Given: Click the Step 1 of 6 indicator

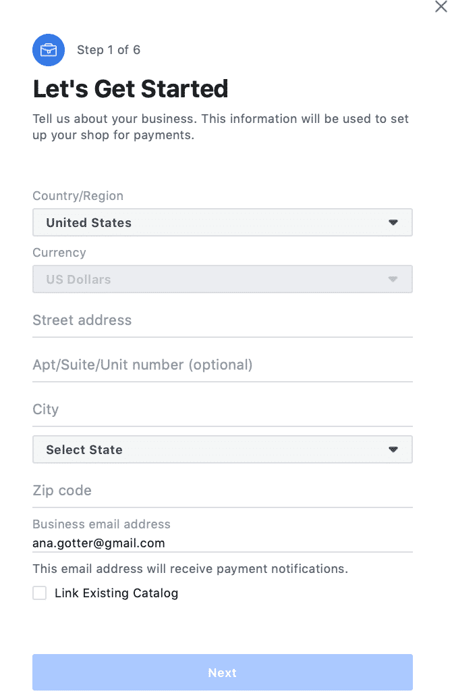Looking at the screenshot, I should pos(109,50).
